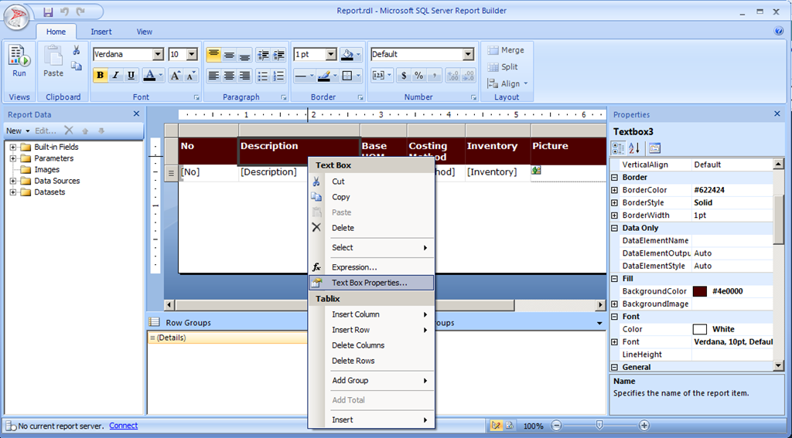Open Property Pages icon in Properties pane

coord(654,148)
